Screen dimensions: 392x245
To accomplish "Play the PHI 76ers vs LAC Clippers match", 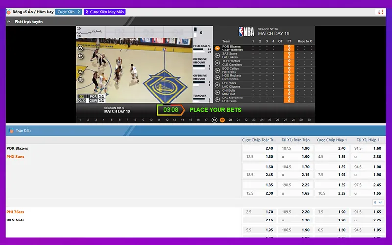I will point(217,85).
